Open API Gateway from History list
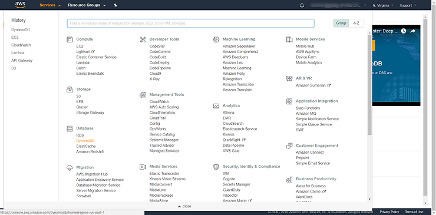This screenshot has width=436, height=215. coord(22,60)
